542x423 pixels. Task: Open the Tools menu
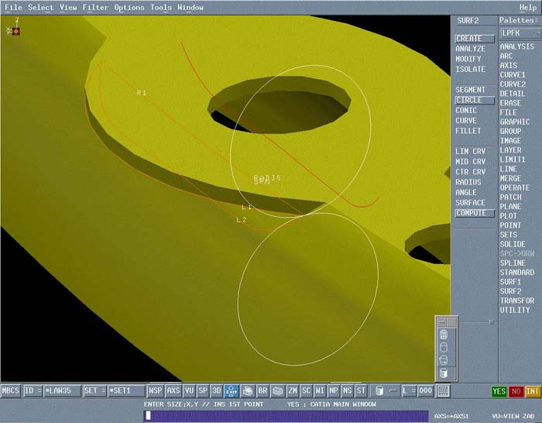pyautogui.click(x=161, y=7)
